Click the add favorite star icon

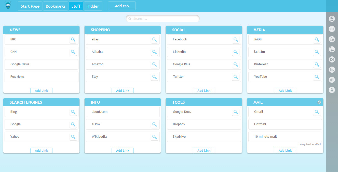332,39
